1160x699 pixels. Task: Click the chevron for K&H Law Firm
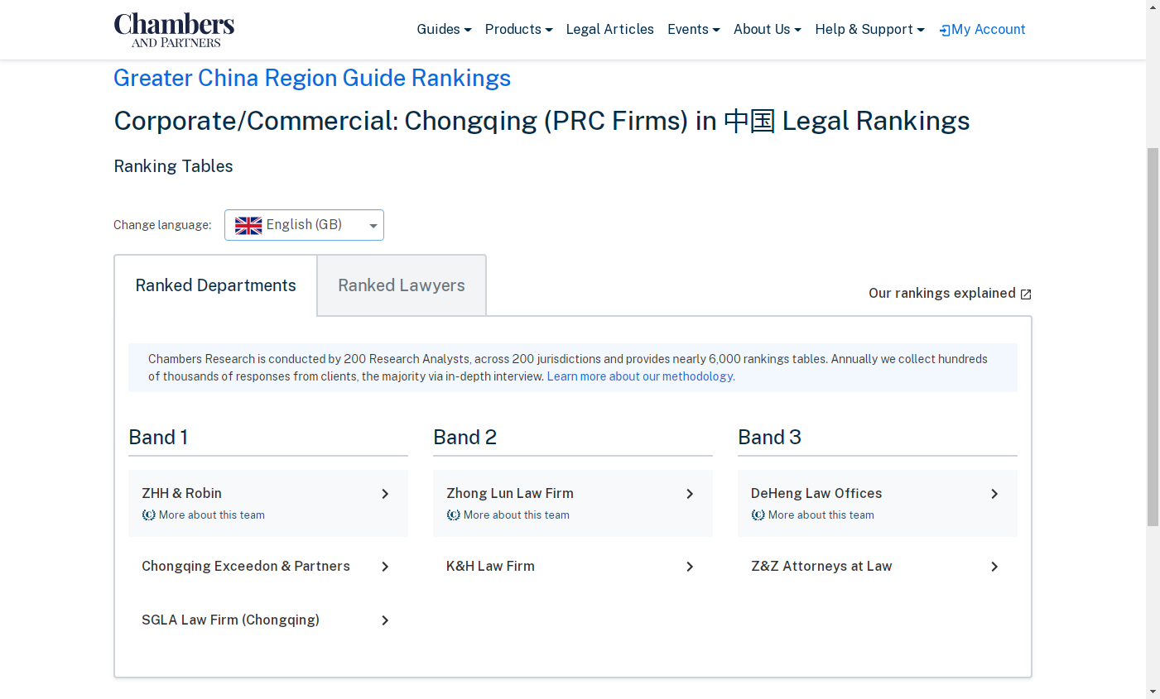tap(690, 567)
